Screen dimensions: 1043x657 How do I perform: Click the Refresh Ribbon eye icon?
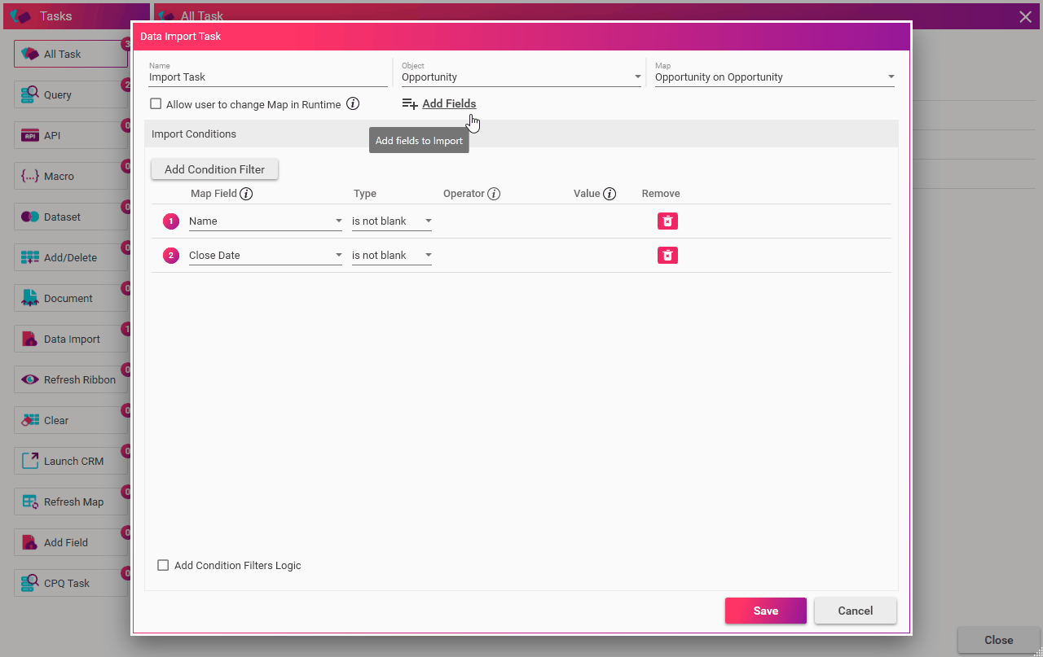click(30, 379)
